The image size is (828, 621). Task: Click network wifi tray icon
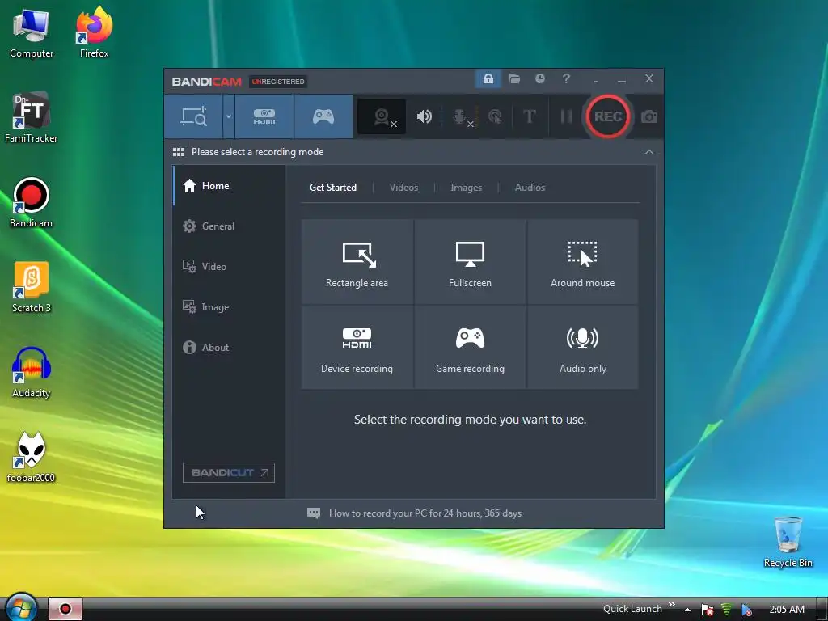727,610
